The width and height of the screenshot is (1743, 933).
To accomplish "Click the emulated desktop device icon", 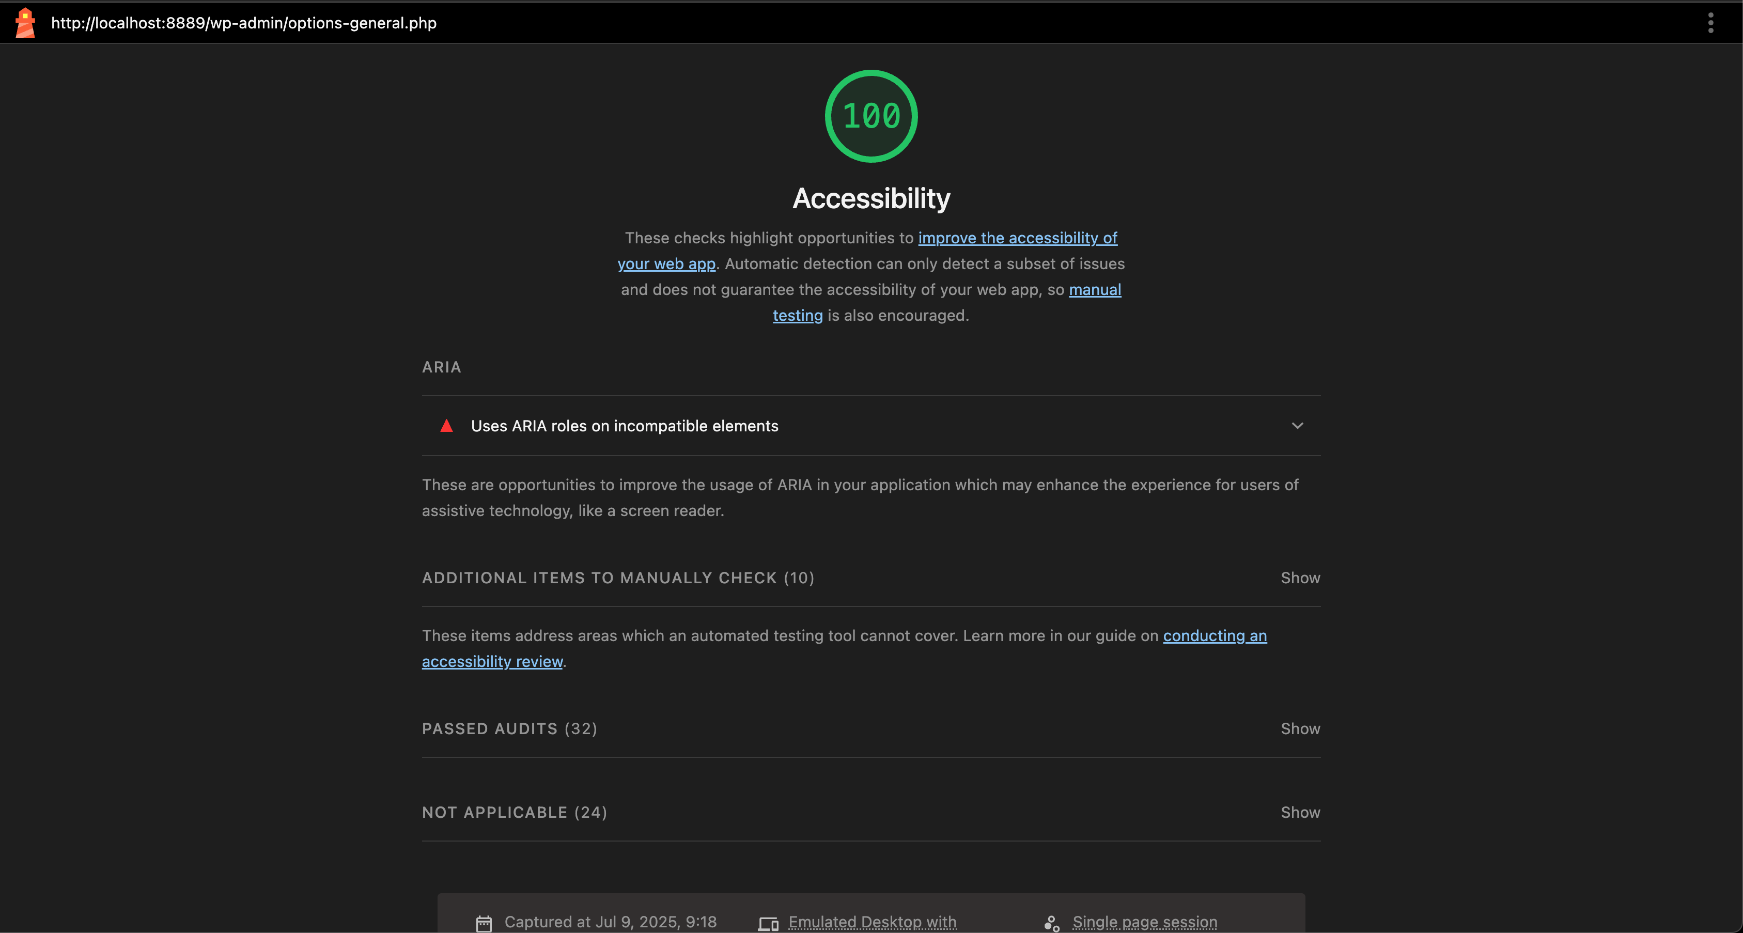I will tap(768, 923).
